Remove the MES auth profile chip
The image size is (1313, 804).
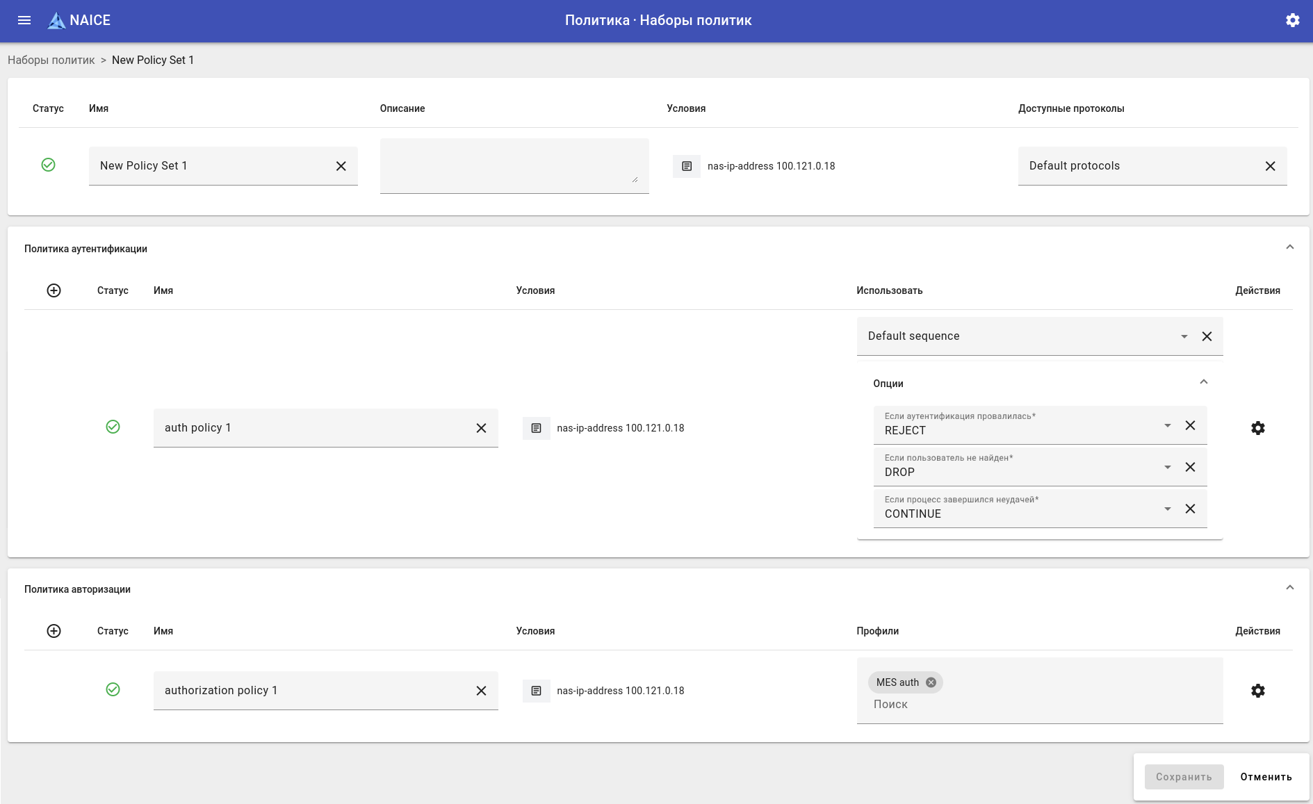pos(931,682)
